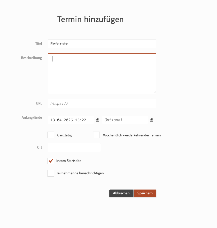Click the Ganztätig label text
217x228 pixels.
[64, 135]
